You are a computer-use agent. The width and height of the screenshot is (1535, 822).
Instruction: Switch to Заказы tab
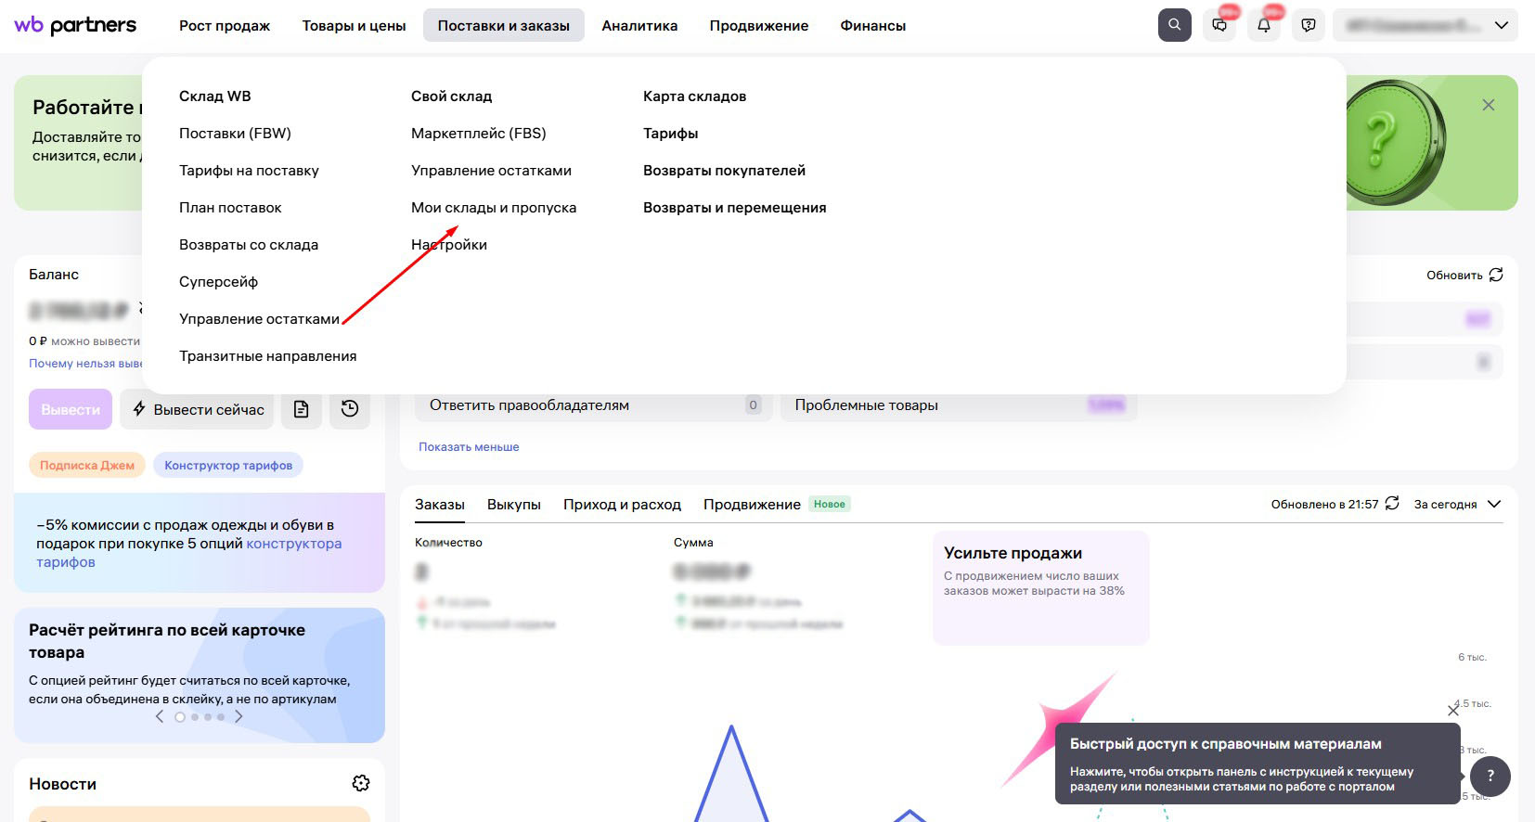point(440,505)
